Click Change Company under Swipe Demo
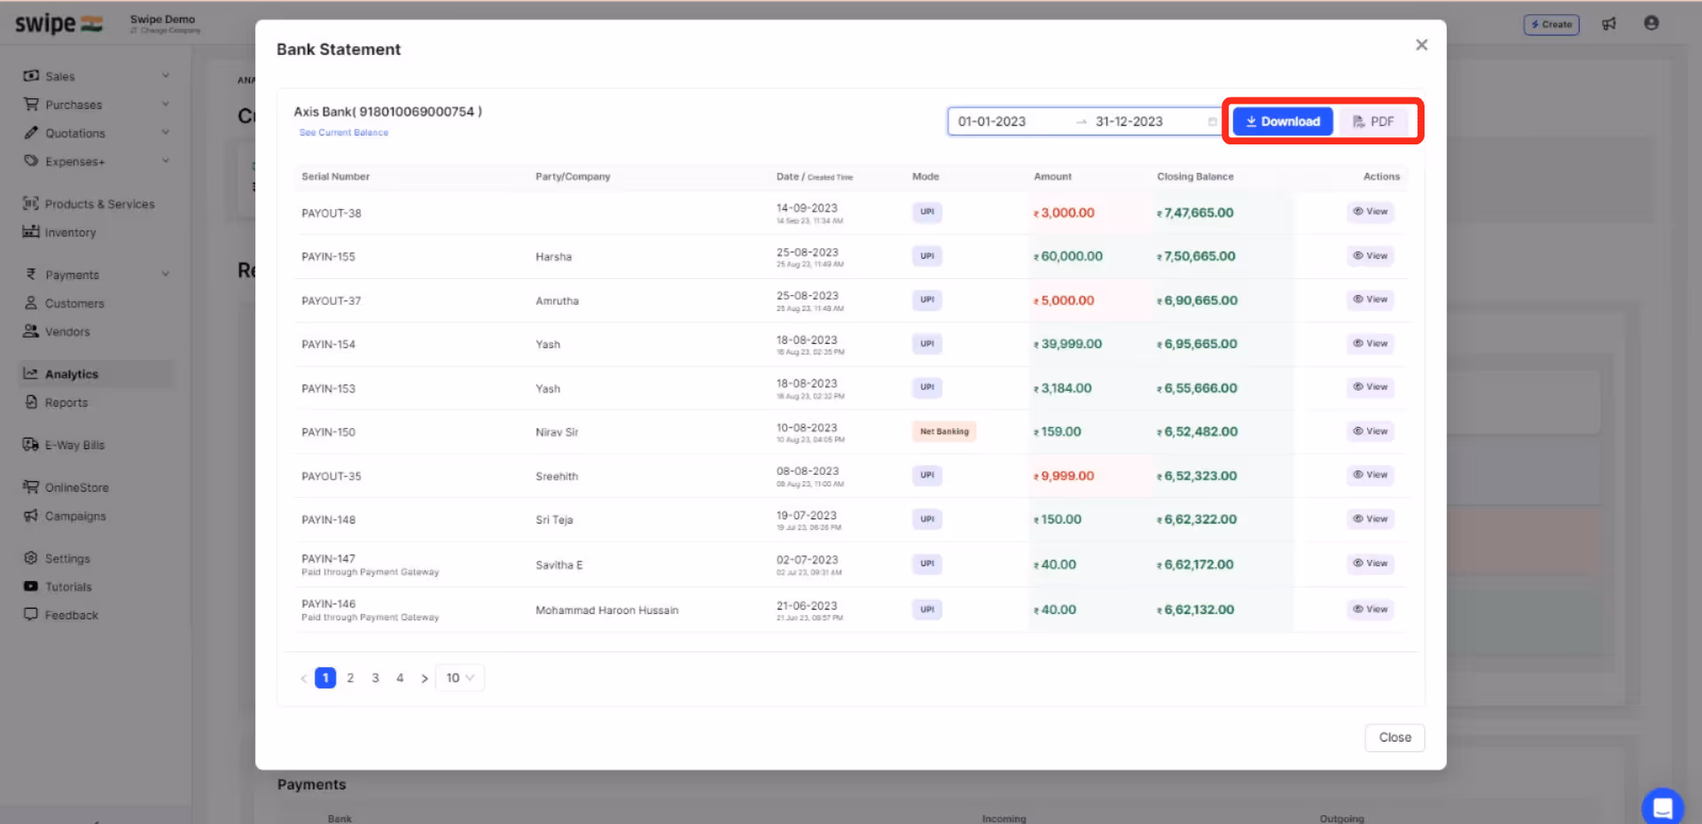The width and height of the screenshot is (1702, 824). pos(166,30)
